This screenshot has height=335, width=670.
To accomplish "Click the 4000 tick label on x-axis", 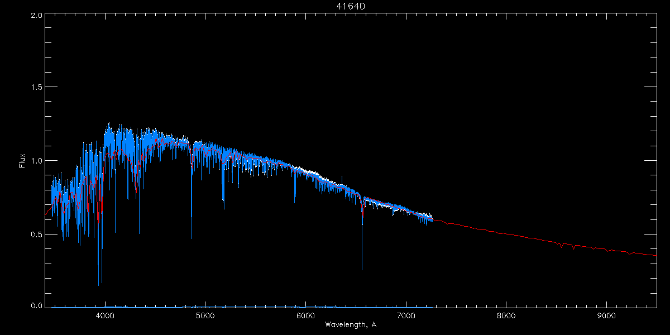I will click(x=105, y=315).
